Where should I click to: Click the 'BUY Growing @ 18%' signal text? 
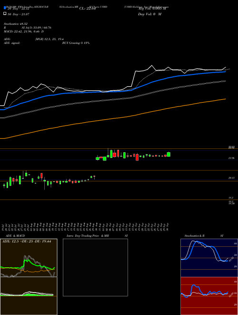(76, 43)
